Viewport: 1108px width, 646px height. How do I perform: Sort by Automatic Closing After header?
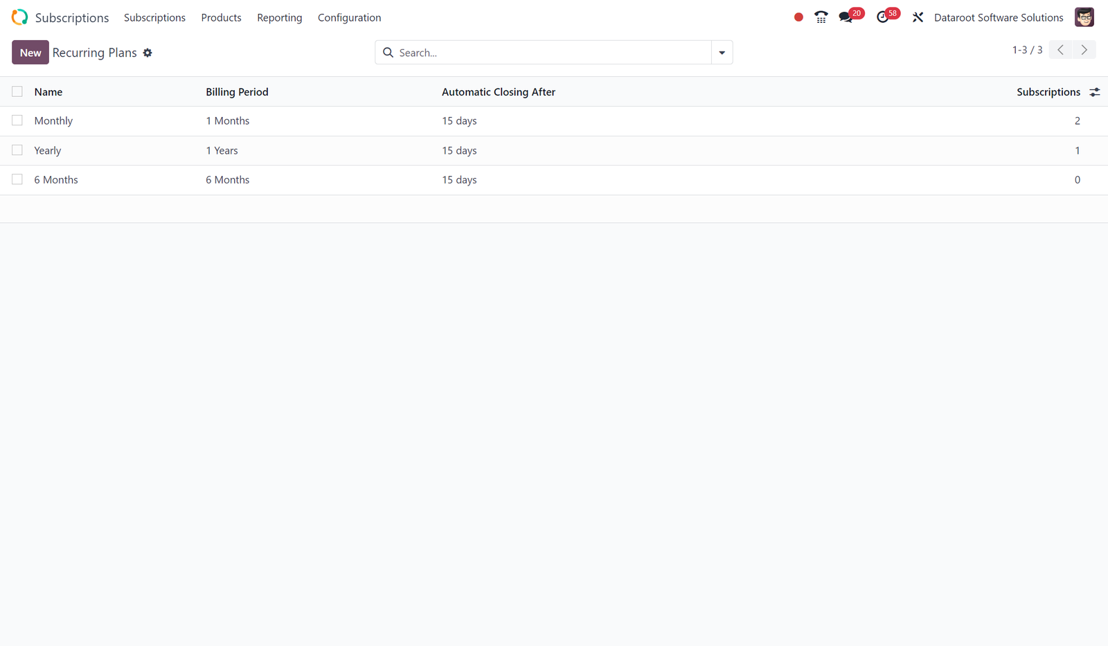tap(499, 92)
